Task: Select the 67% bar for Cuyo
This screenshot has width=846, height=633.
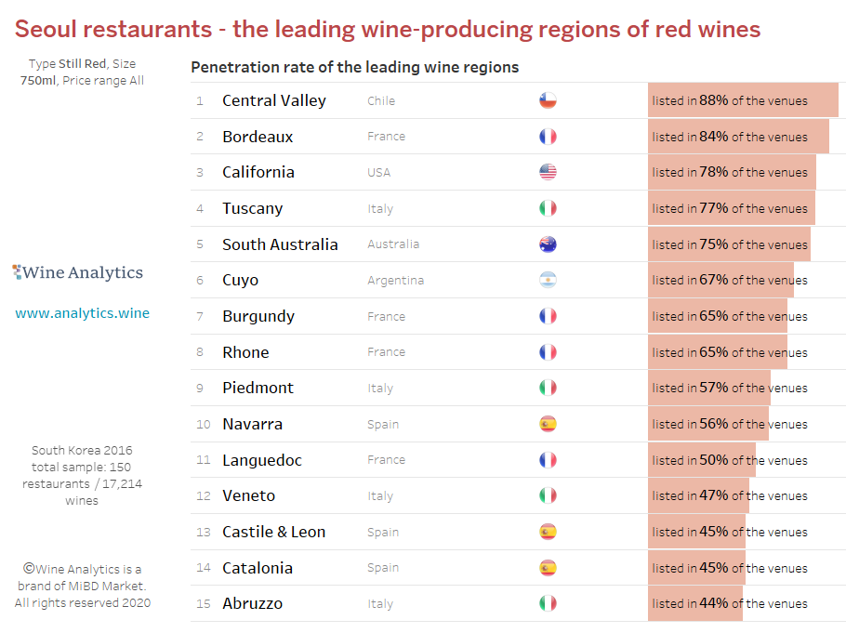Action: coord(720,280)
